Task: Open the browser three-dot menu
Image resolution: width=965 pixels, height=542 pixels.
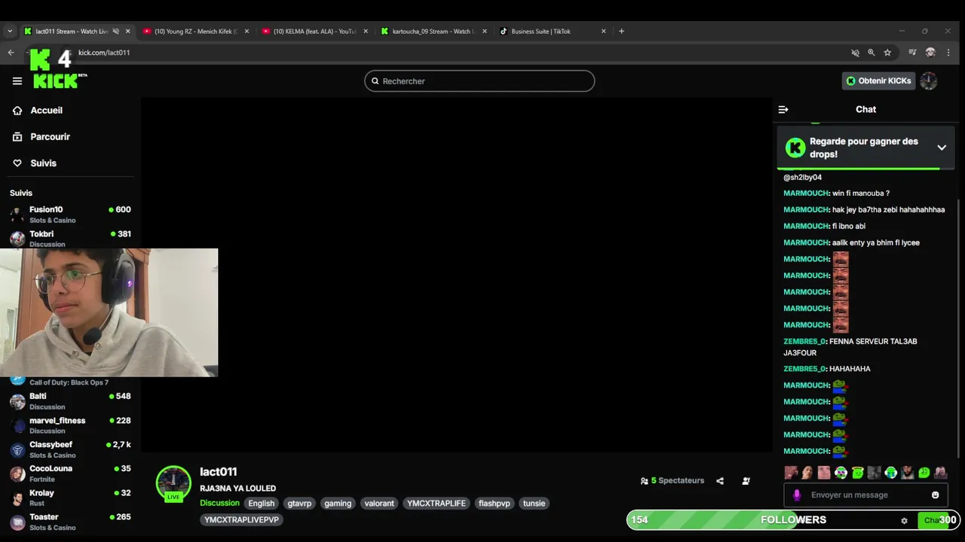Action: [x=949, y=53]
